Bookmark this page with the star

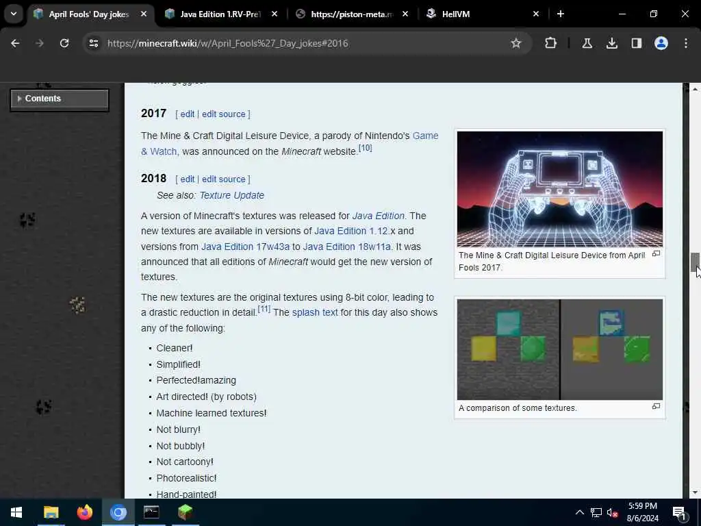(516, 43)
